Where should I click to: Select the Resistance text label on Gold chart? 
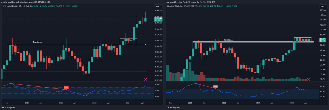coord(37,42)
